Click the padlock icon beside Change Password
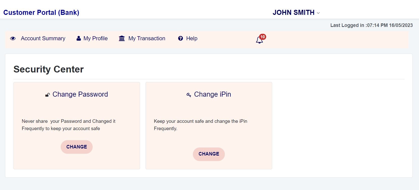 [47, 95]
